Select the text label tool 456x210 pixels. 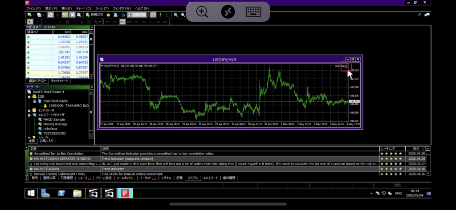tap(82, 21)
